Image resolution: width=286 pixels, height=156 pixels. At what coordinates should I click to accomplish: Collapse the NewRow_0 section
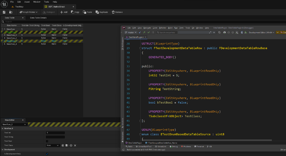(x=3, y=129)
